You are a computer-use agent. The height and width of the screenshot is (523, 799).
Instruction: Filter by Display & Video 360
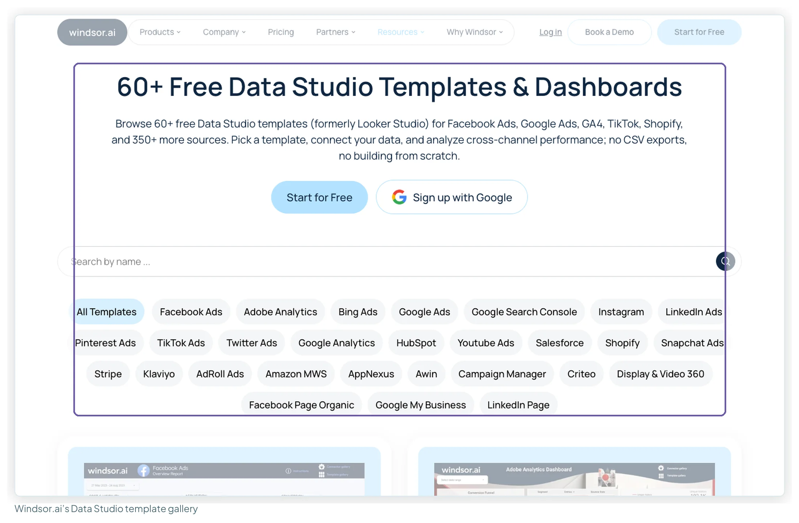coord(660,374)
